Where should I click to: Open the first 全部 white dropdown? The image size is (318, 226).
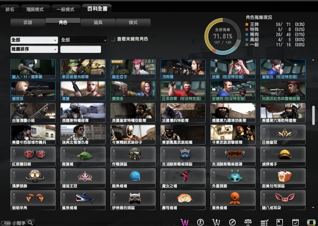pyautogui.click(x=34, y=40)
